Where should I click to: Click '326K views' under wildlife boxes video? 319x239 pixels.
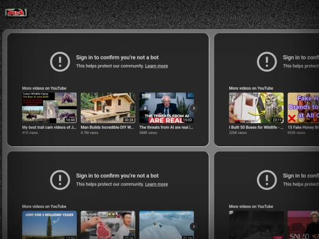238,133
